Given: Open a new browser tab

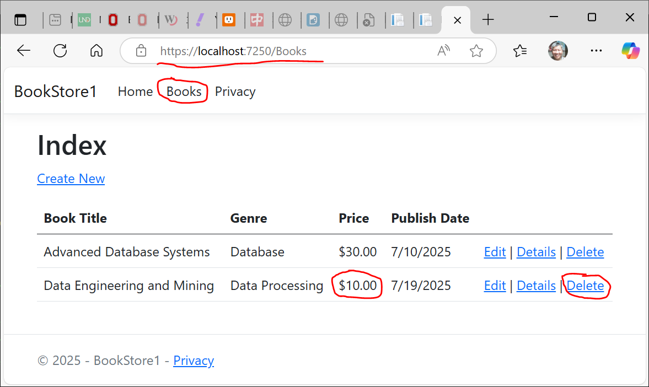Looking at the screenshot, I should (488, 19).
